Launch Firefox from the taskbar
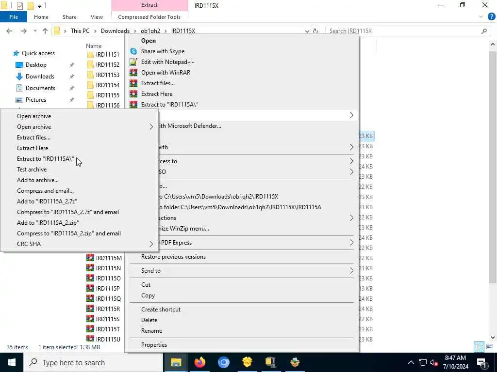Viewport: 497px width, 372px height. point(199,362)
